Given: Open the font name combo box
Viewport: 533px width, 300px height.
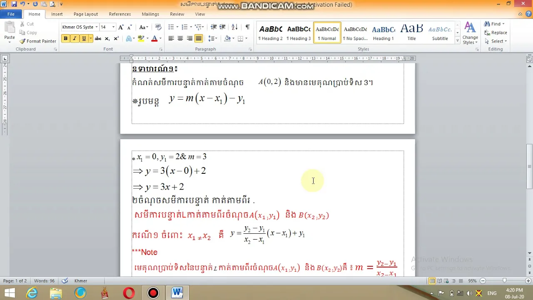Looking at the screenshot, I should 80,27.
